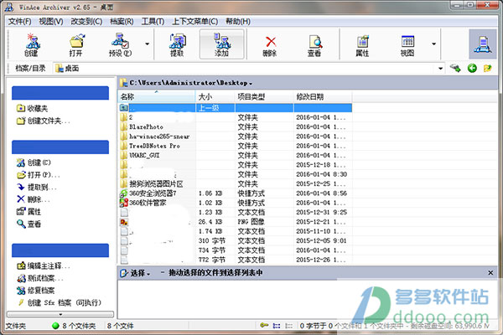The height and width of the screenshot is (335, 503).
Task: Click sidebar 提取到... link
Action: pos(37,188)
